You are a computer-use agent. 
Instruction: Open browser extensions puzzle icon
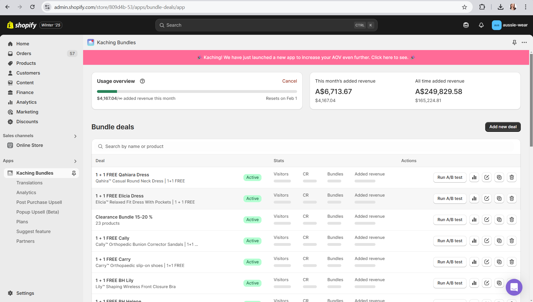pyautogui.click(x=482, y=7)
